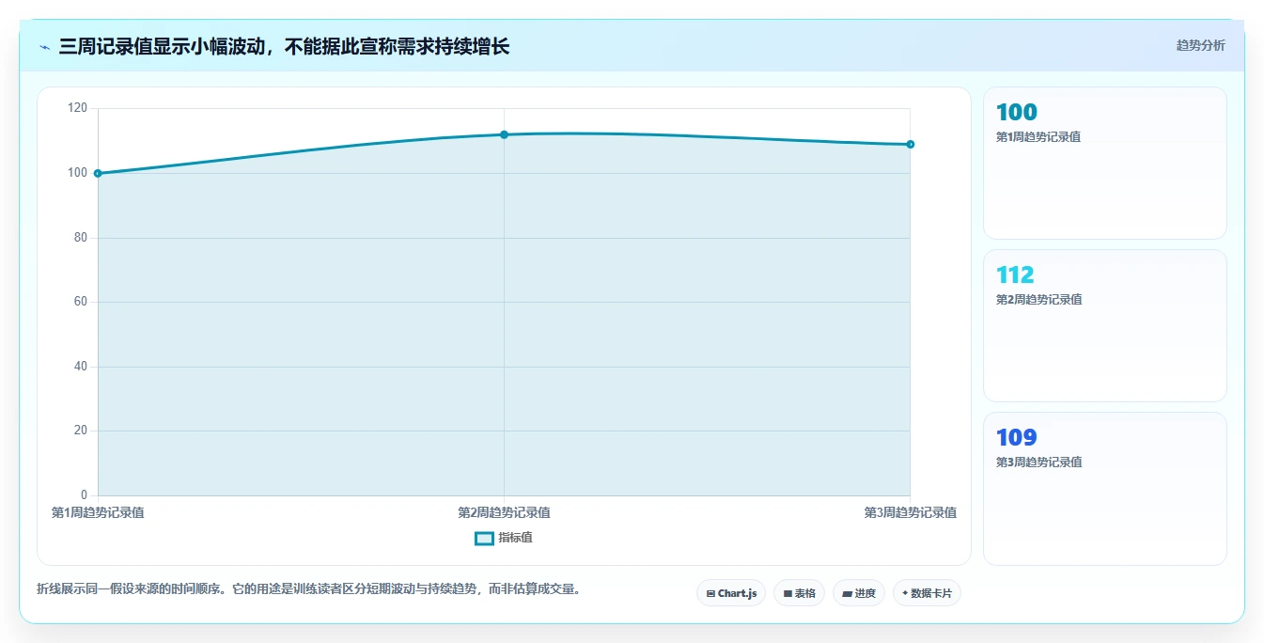
Task: Click the y-axis label 60
Action: click(x=81, y=302)
